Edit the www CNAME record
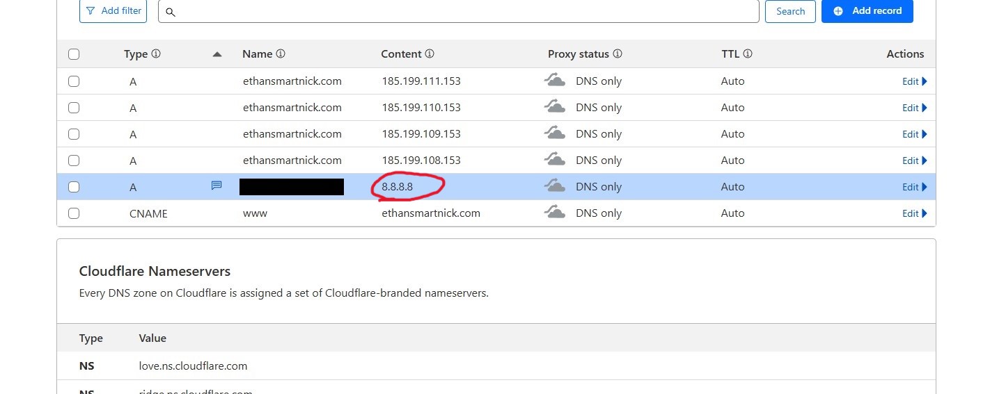This screenshot has width=1006, height=394. (x=915, y=213)
